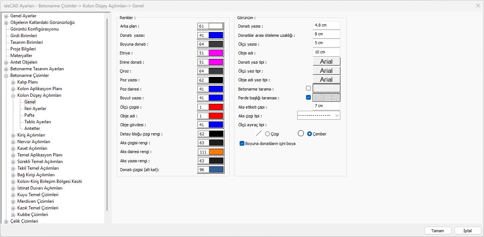484x237 pixels.
Task: Click the Donatı yazısı size input field
Action: [x=326, y=25]
